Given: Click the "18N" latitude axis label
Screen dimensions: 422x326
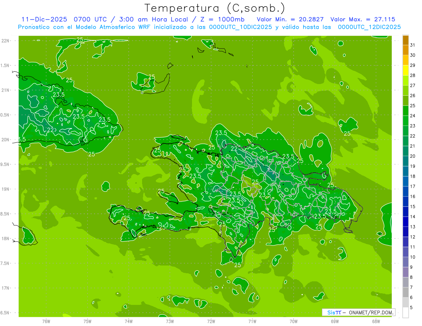Looking at the screenshot, I should pos(6,239).
